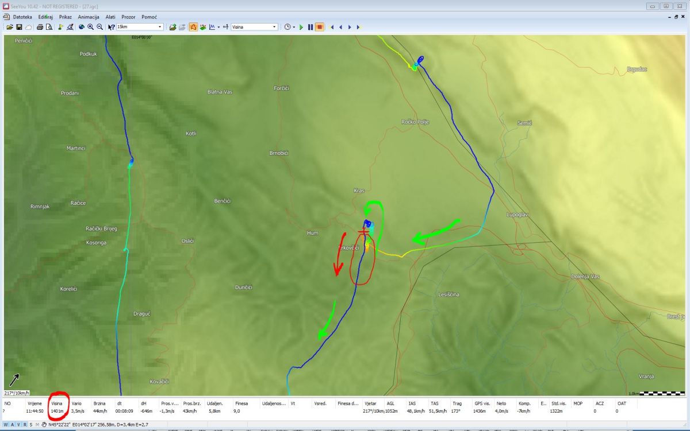This screenshot has height=431, width=690.
Task: Click the GPS vis. column header
Action: [x=482, y=403]
